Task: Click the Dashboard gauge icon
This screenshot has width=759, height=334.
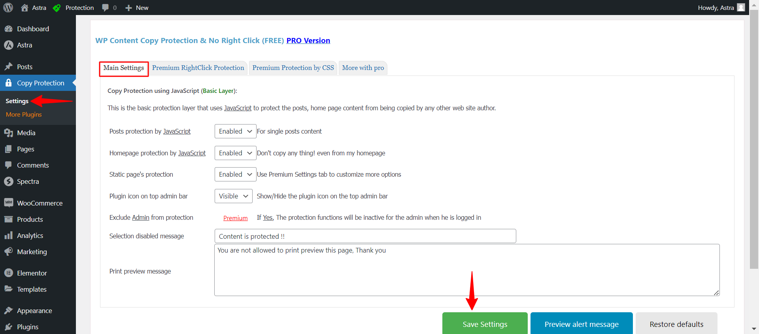Action: click(x=8, y=29)
